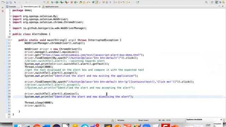Switch to the Java perspective icon
The height and width of the screenshot is (127, 226).
[216, 2]
